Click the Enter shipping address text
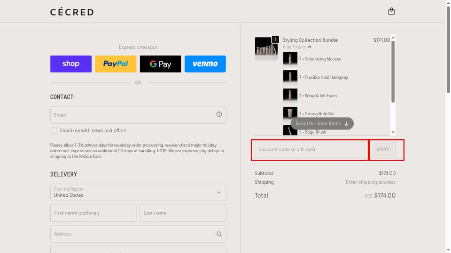This screenshot has width=451, height=253. tap(371, 182)
